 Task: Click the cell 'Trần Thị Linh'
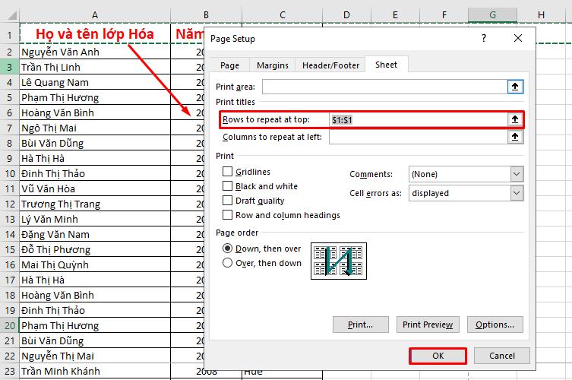click(x=95, y=67)
